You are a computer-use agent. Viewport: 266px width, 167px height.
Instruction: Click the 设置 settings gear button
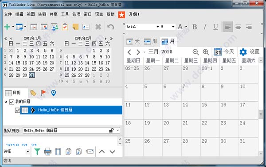(249, 52)
